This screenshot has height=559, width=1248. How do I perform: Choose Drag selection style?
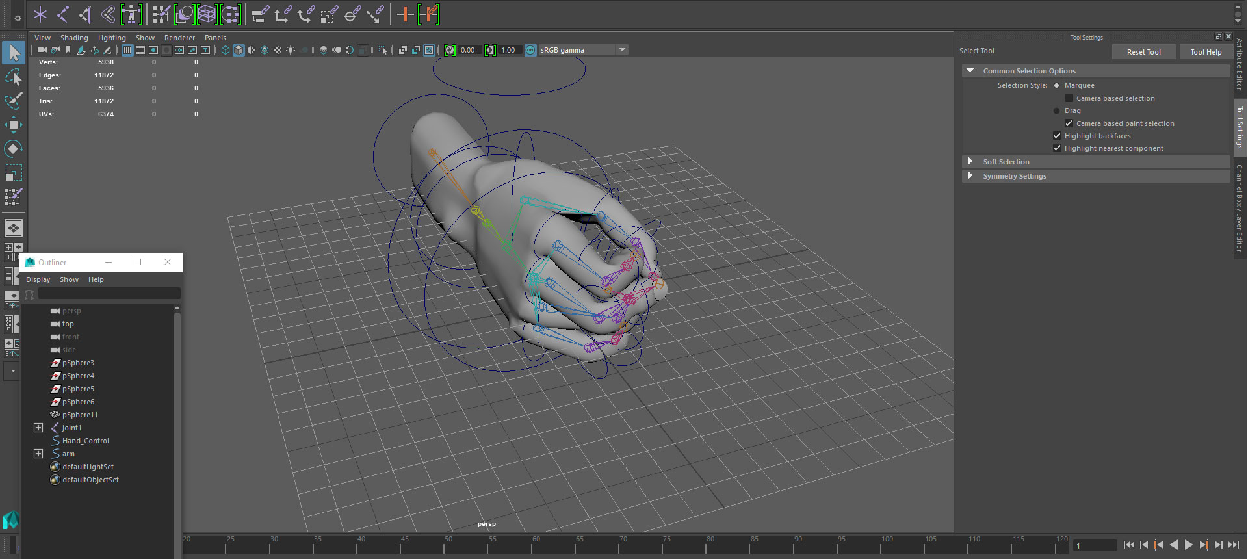click(x=1057, y=111)
